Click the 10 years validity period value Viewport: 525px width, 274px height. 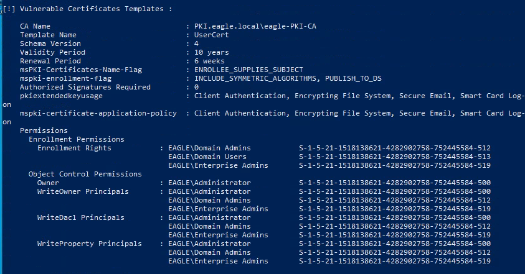tap(212, 53)
